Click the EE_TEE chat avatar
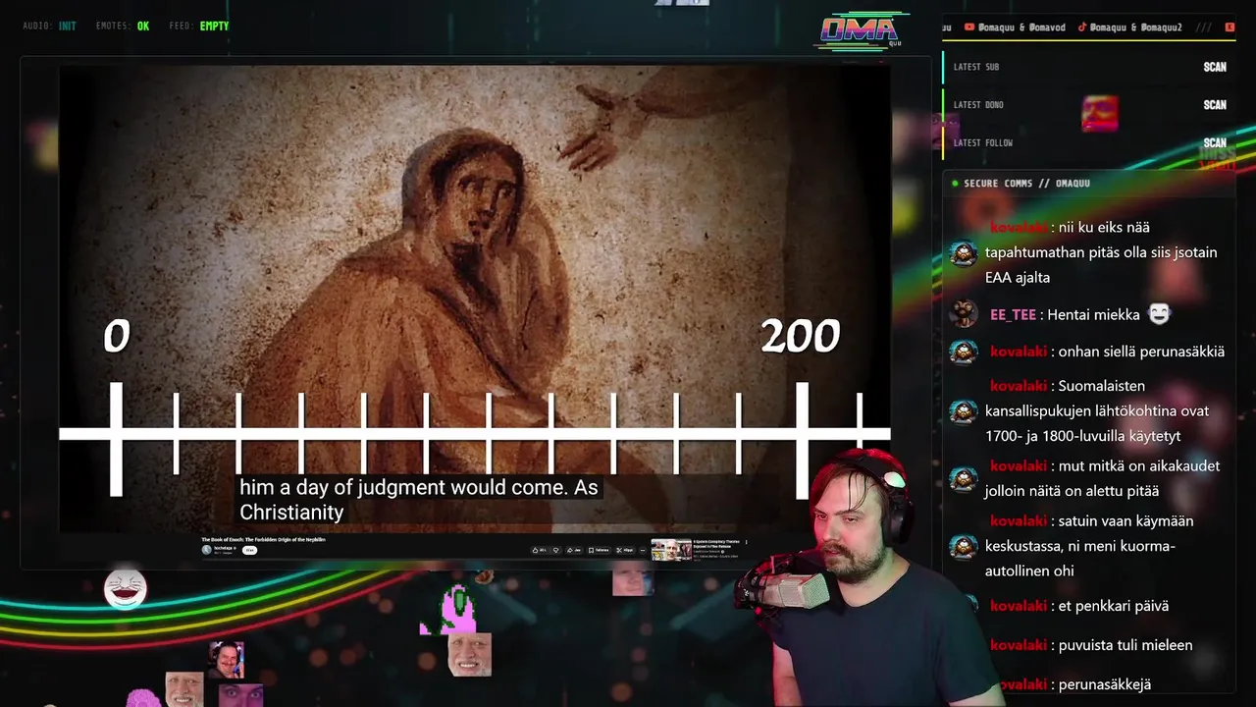The width and height of the screenshot is (1256, 707). coord(964,314)
